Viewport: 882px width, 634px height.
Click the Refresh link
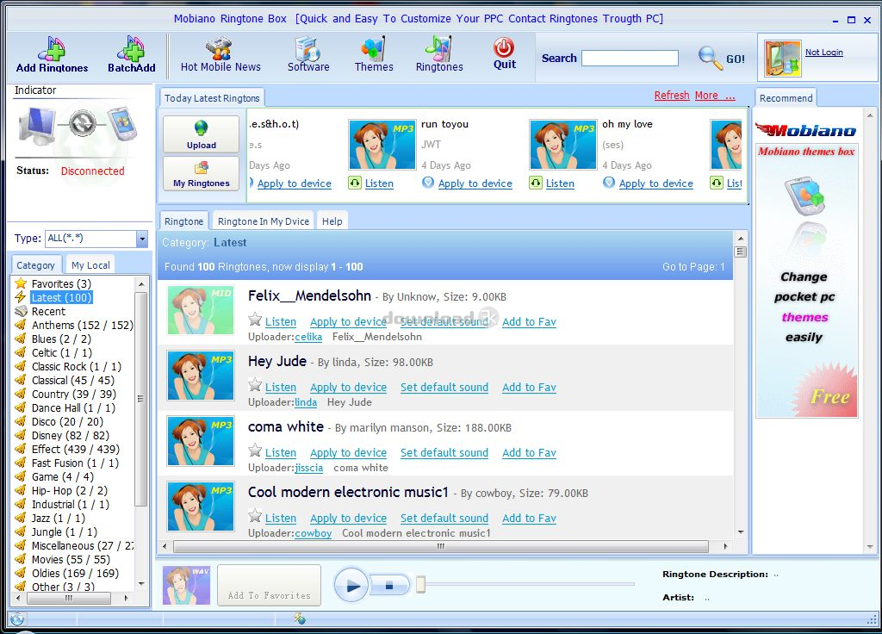672,96
